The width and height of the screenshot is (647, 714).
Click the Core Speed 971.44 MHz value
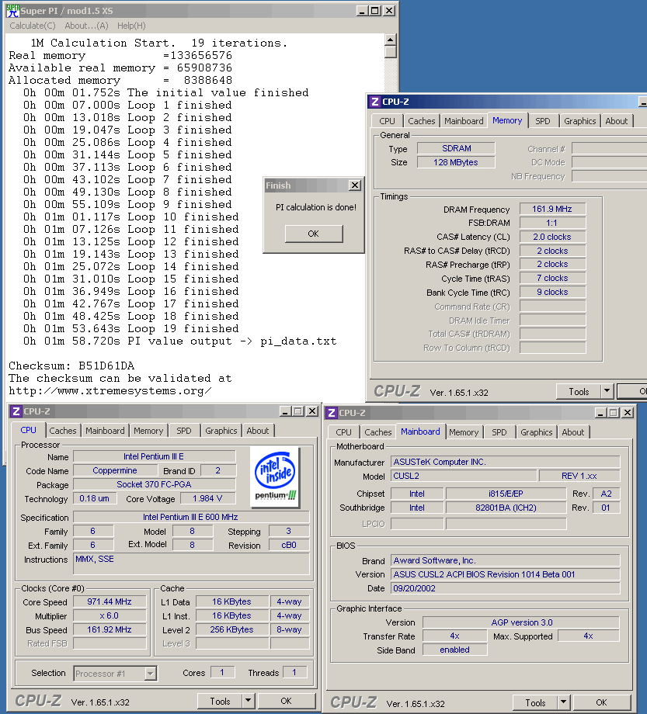pyautogui.click(x=110, y=602)
